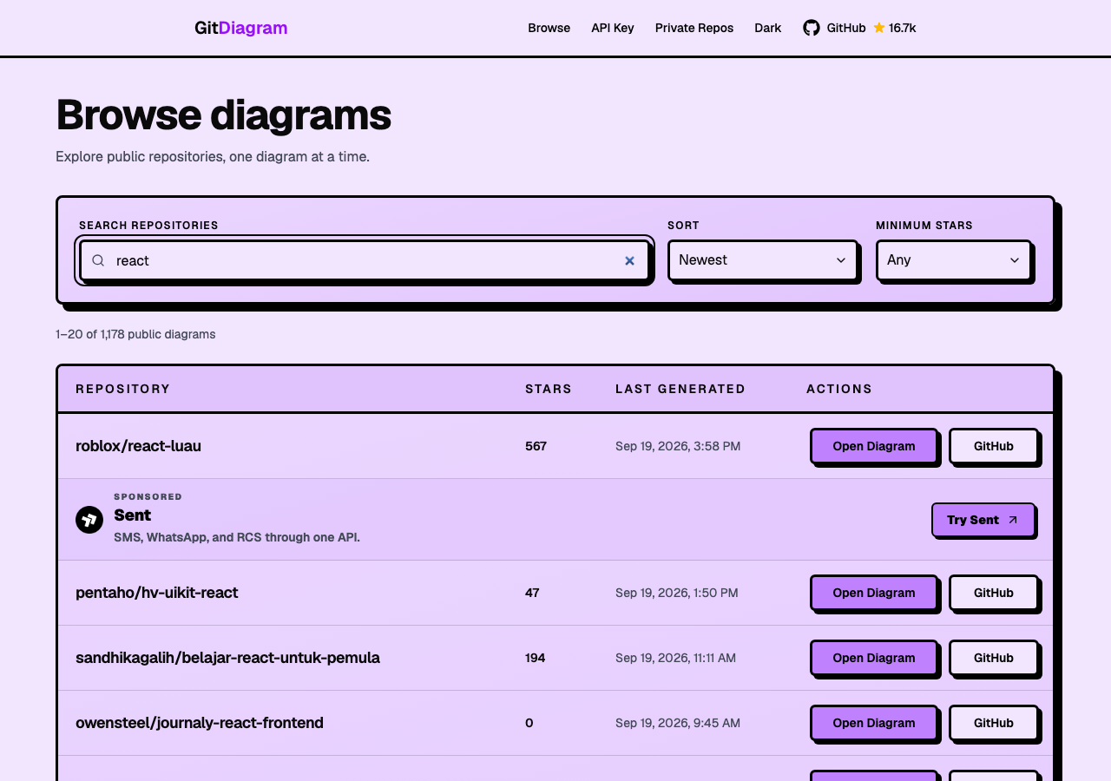Go to the Browse page
Viewport: 1111px width, 781px height.
point(549,28)
